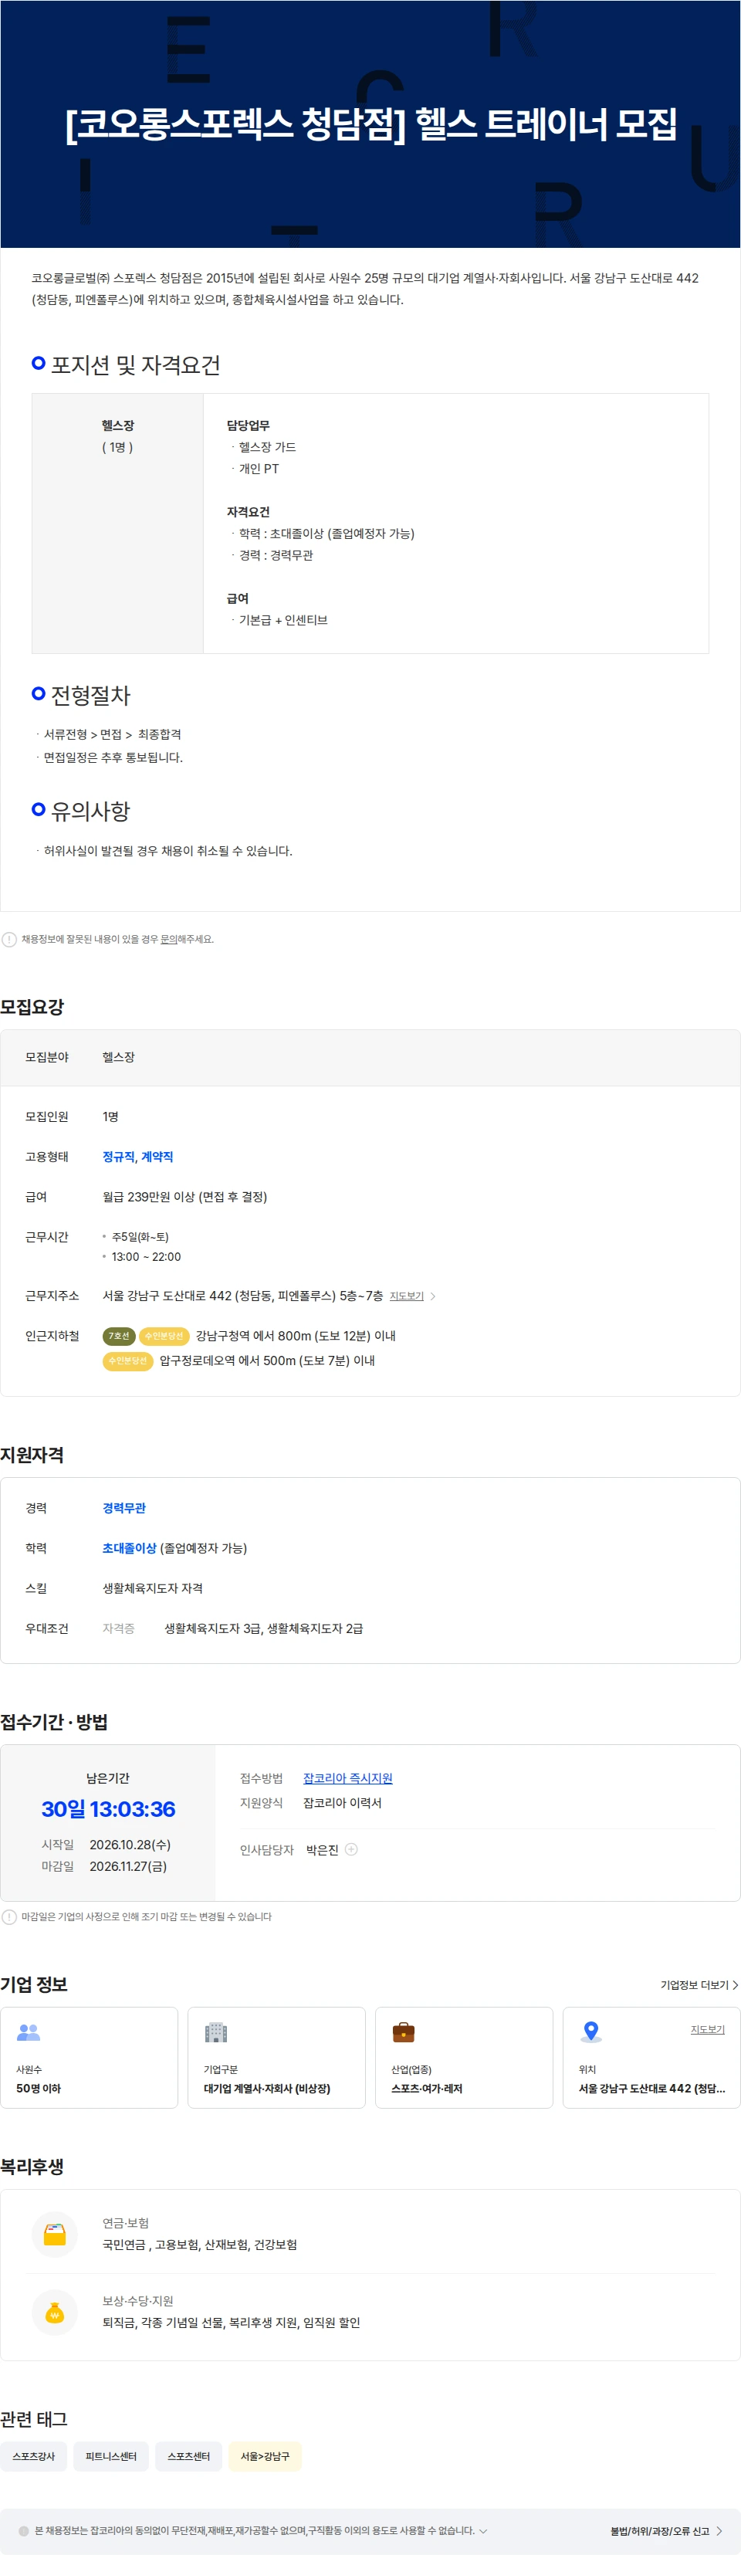741x2555 pixels.
Task: Click the 50명 이하 employee count
Action: [39, 2088]
